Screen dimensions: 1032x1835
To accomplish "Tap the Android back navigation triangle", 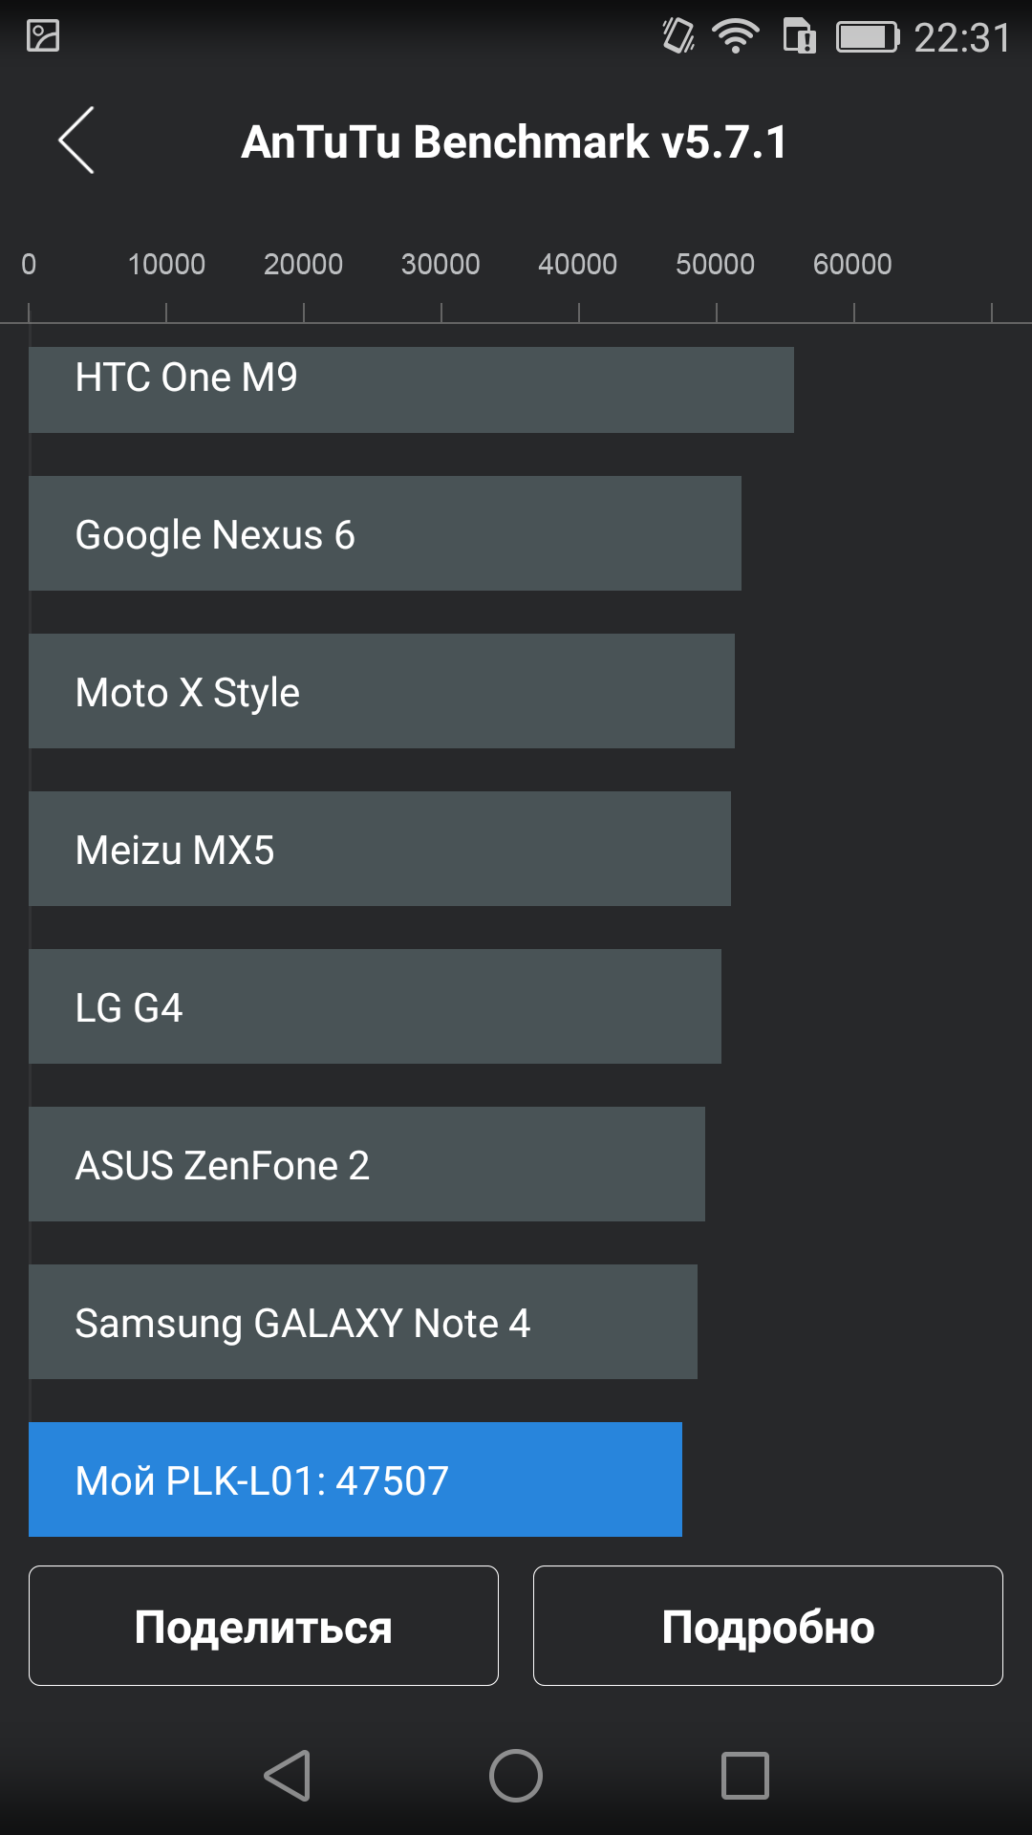I will [x=287, y=1776].
